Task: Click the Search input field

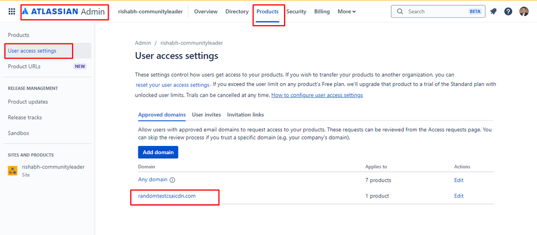Action: [438, 11]
